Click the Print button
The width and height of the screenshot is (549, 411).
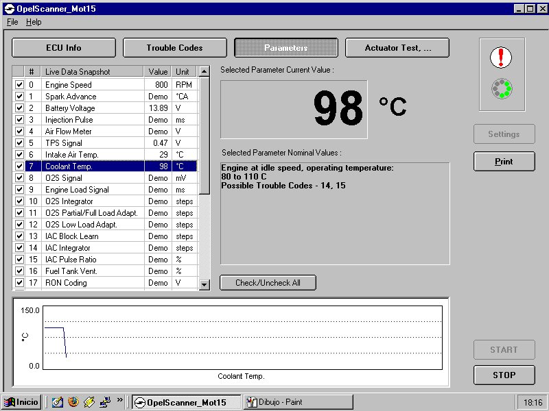click(504, 162)
